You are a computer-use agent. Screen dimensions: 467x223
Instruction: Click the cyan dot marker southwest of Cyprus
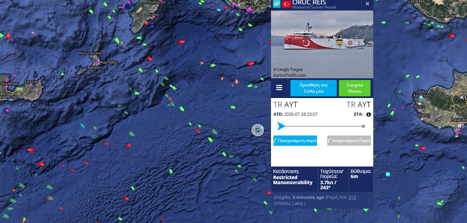pyautogui.click(x=388, y=174)
